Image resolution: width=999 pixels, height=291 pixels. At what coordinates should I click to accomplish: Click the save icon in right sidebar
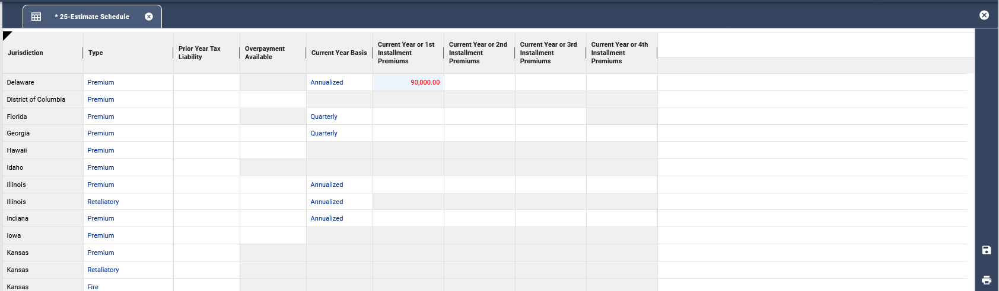[x=987, y=250]
